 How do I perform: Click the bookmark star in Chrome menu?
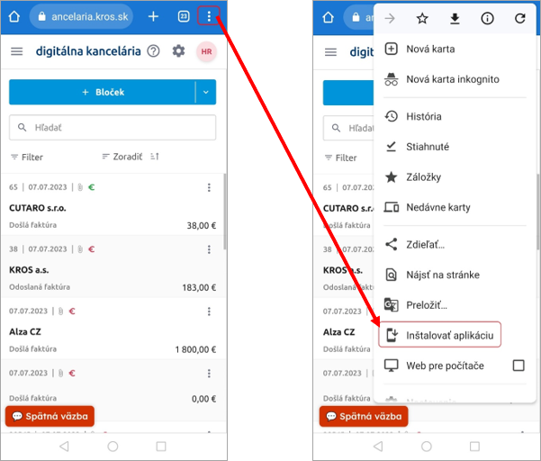[422, 18]
